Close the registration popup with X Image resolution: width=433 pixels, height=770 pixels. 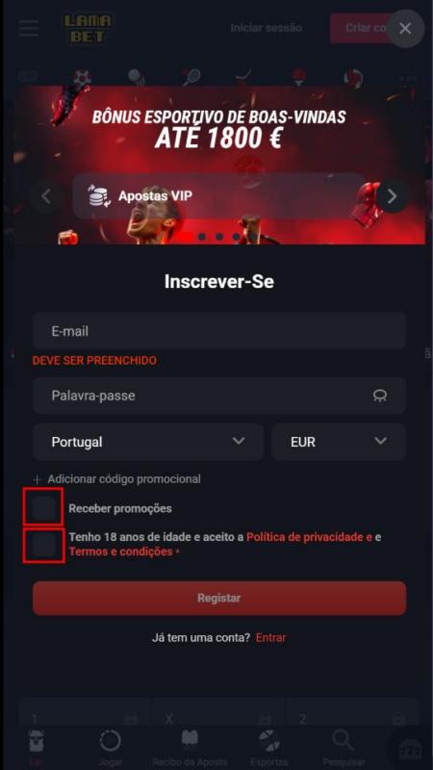pyautogui.click(x=405, y=29)
